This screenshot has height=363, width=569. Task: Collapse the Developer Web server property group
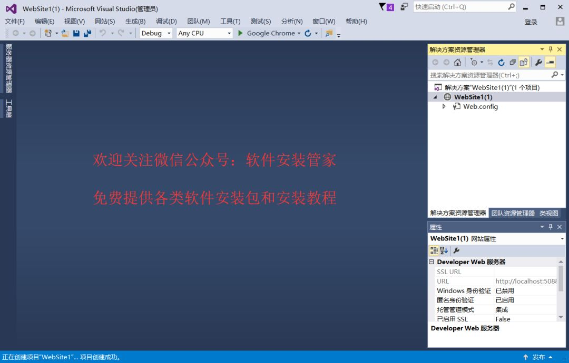click(x=431, y=261)
